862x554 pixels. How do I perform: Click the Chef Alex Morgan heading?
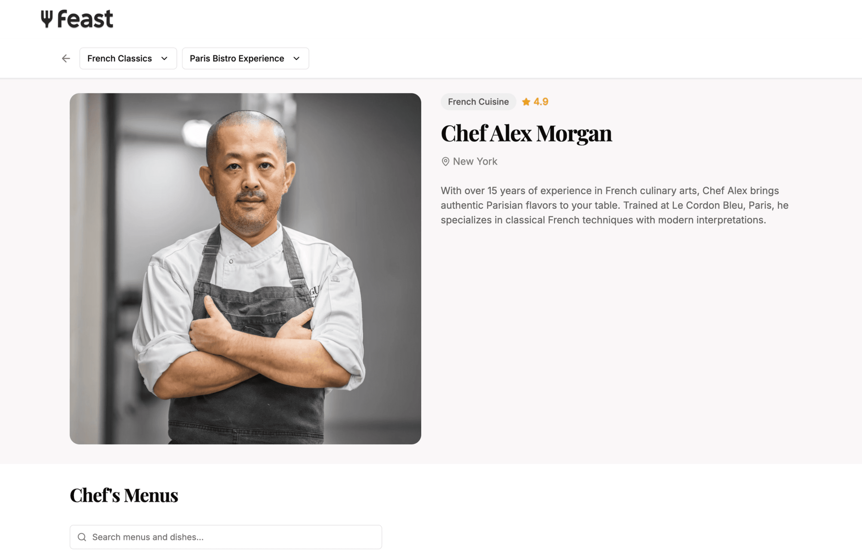[x=526, y=133]
